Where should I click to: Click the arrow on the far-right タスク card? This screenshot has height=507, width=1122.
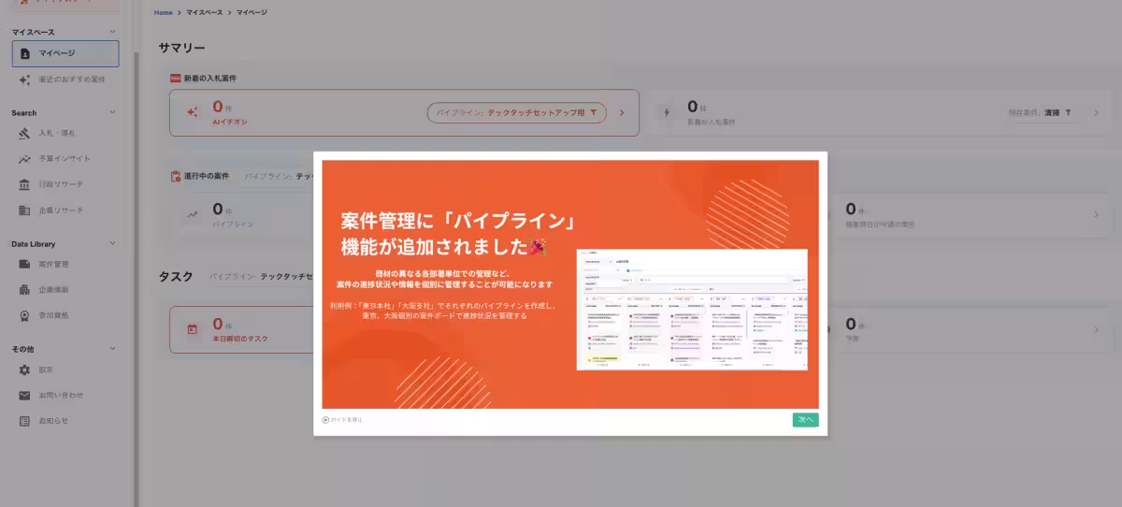click(x=1096, y=329)
